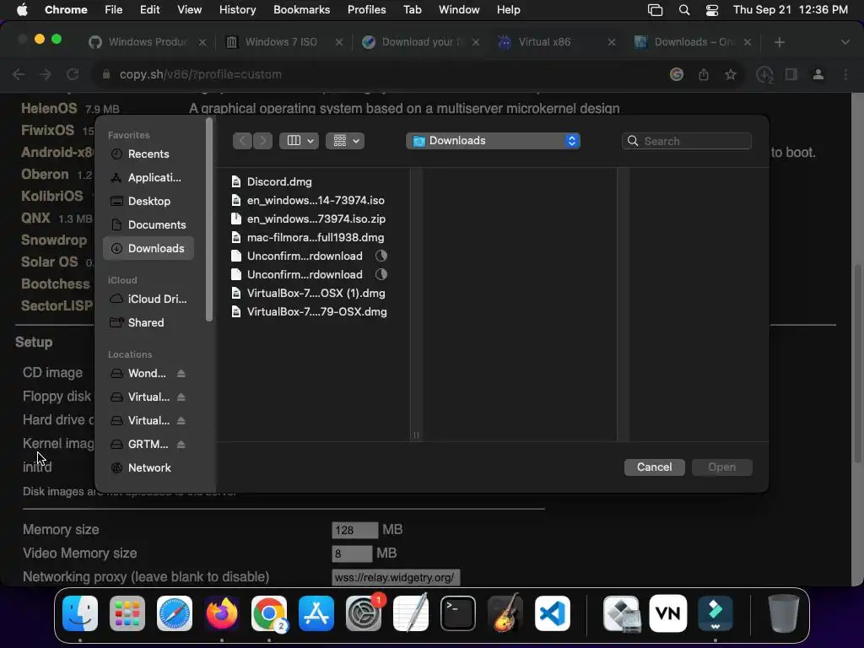Open Finder from the Dock

(x=80, y=613)
